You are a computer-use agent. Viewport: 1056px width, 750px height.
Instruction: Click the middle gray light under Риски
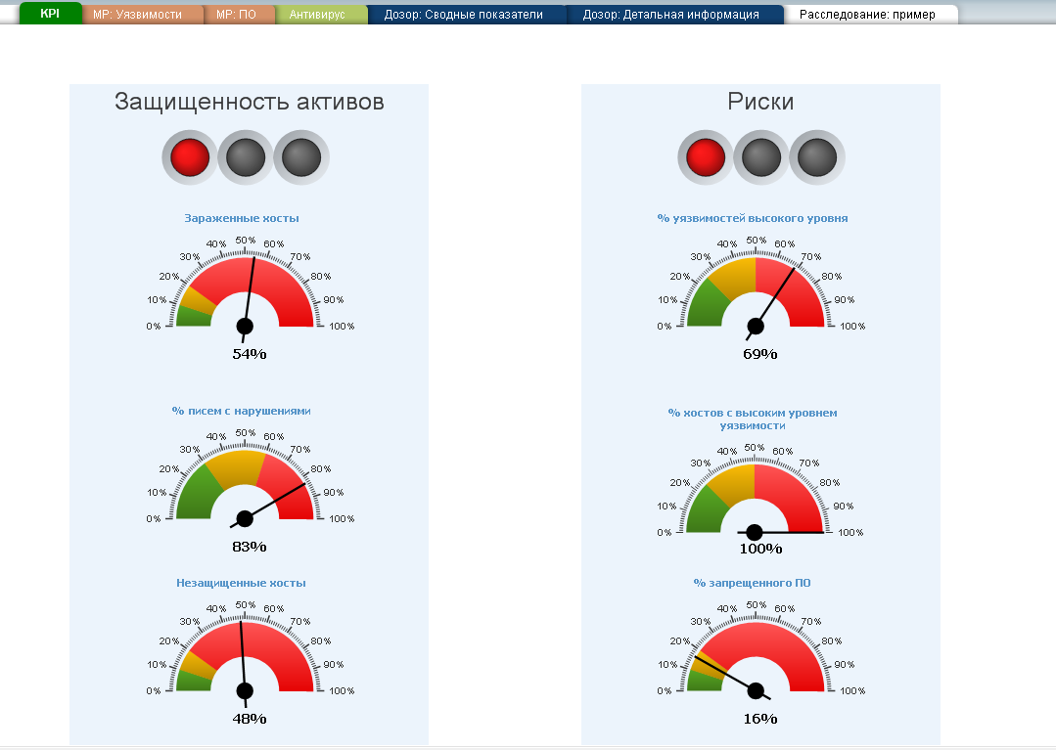click(761, 157)
